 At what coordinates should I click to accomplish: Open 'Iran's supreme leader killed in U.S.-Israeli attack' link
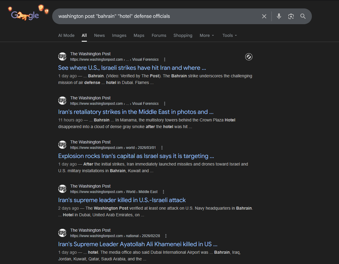coord(122,200)
